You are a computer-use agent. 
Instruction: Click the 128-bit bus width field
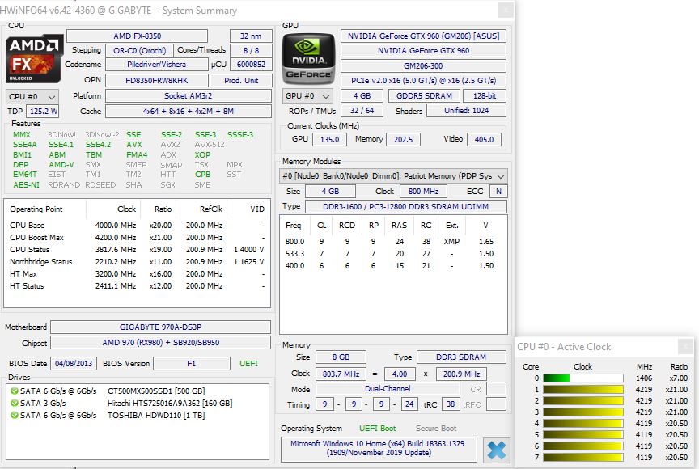point(485,95)
